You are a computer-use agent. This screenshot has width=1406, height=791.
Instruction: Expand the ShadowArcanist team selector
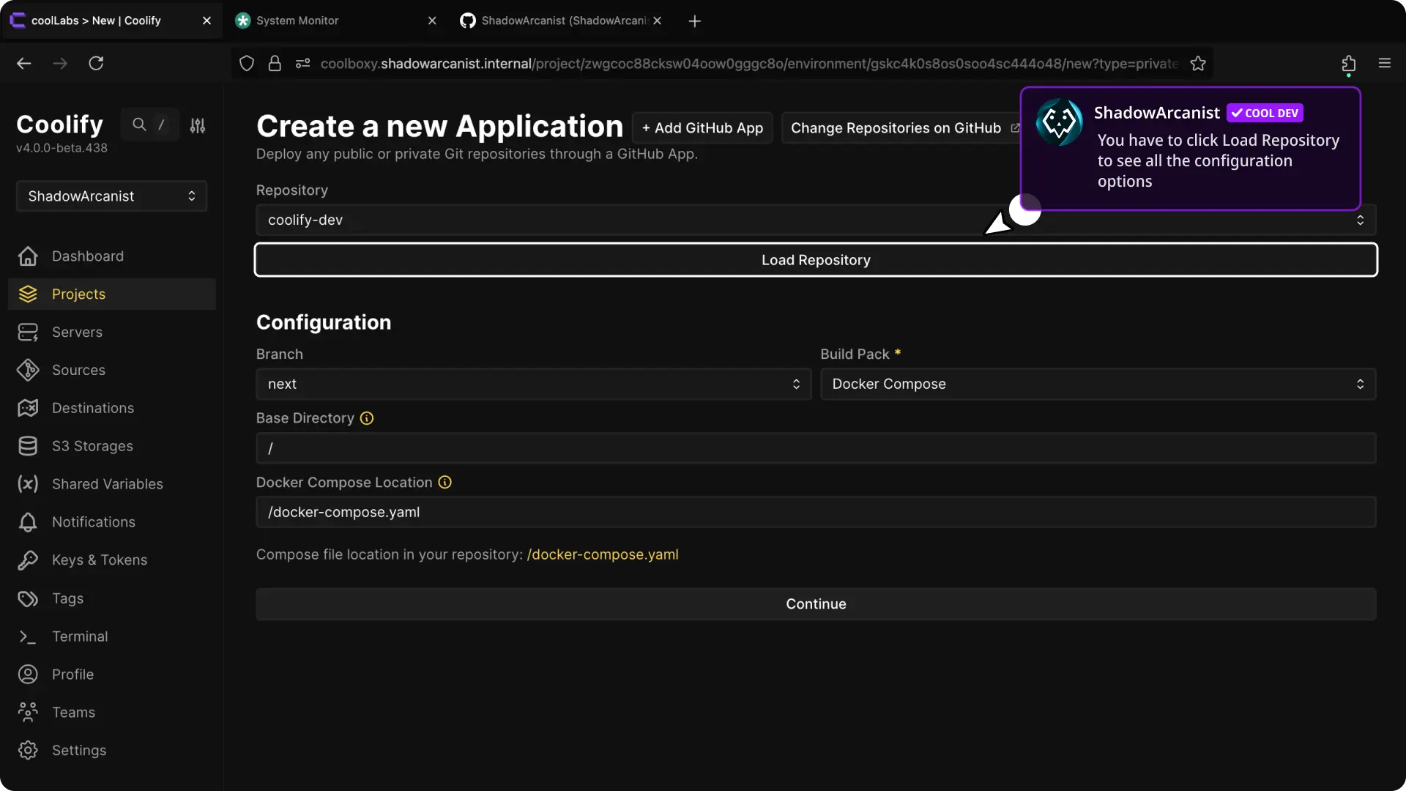pyautogui.click(x=111, y=196)
